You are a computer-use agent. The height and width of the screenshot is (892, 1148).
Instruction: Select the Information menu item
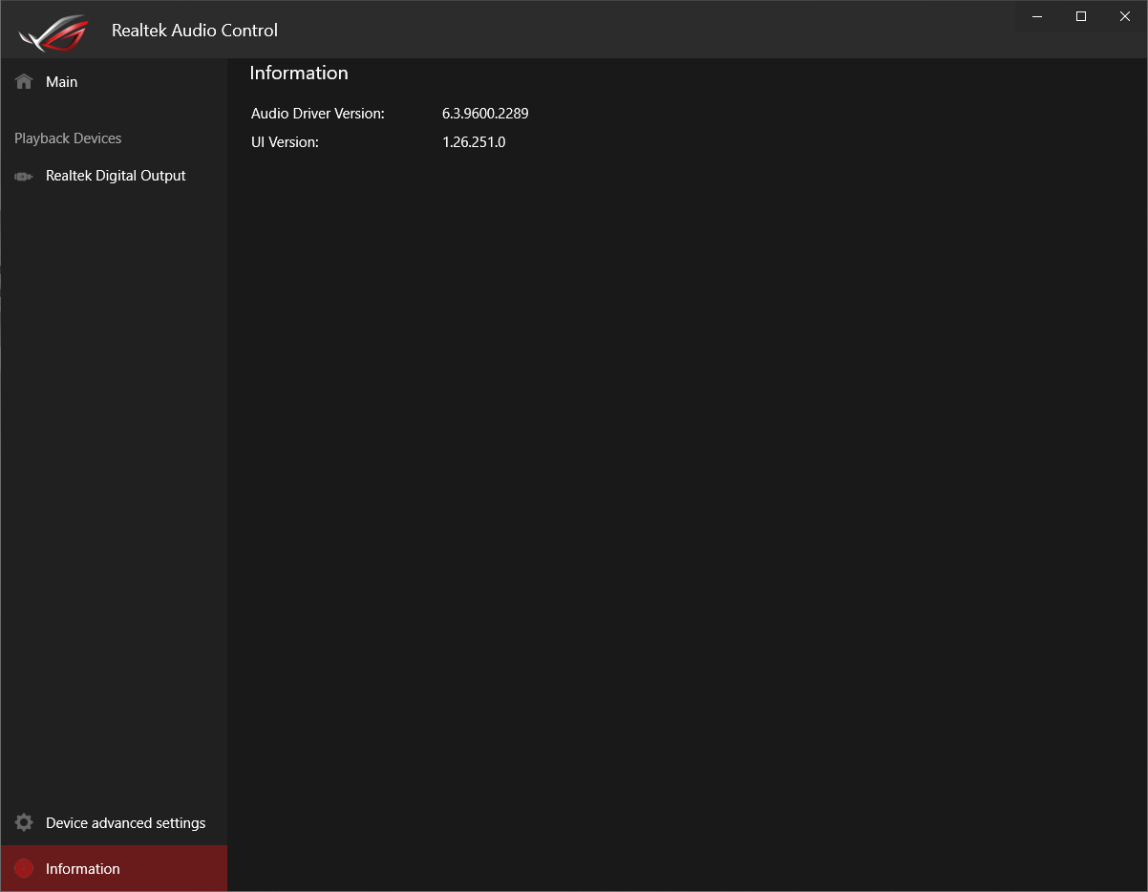[114, 868]
